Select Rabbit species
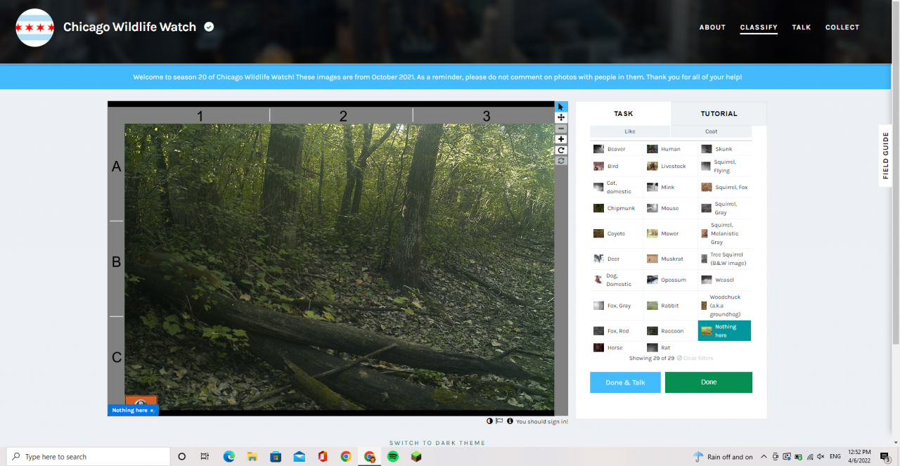This screenshot has height=466, width=900. pyautogui.click(x=671, y=306)
